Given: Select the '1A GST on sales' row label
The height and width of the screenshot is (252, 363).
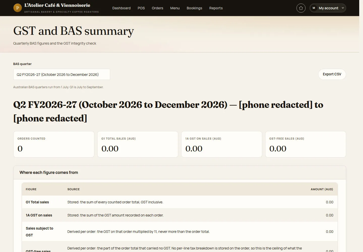Looking at the screenshot, I should coord(39,215).
